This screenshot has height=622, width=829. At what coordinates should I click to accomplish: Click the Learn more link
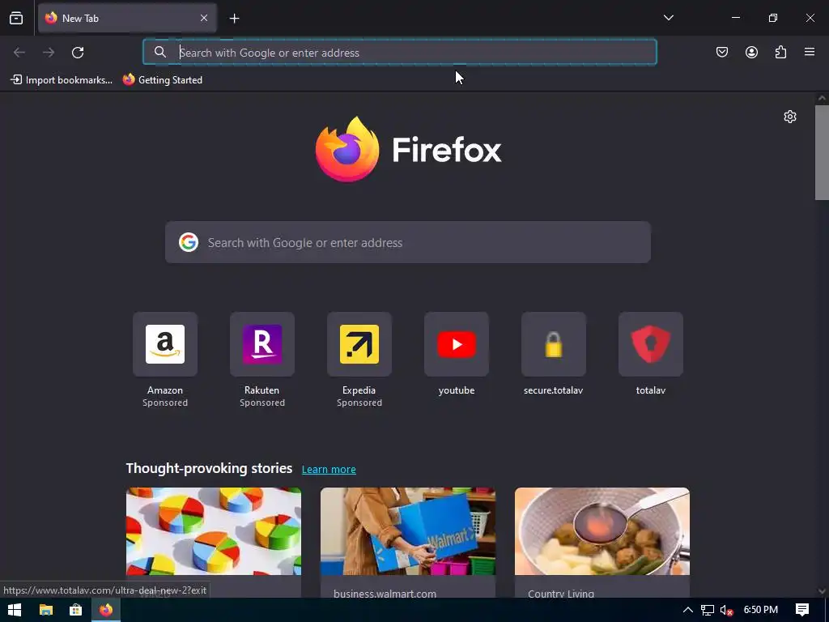(329, 469)
